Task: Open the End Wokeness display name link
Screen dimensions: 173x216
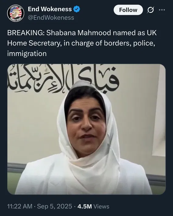Action: (x=50, y=9)
